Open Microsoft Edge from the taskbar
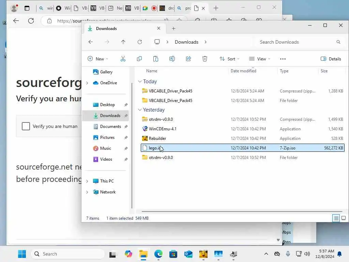 point(158,254)
